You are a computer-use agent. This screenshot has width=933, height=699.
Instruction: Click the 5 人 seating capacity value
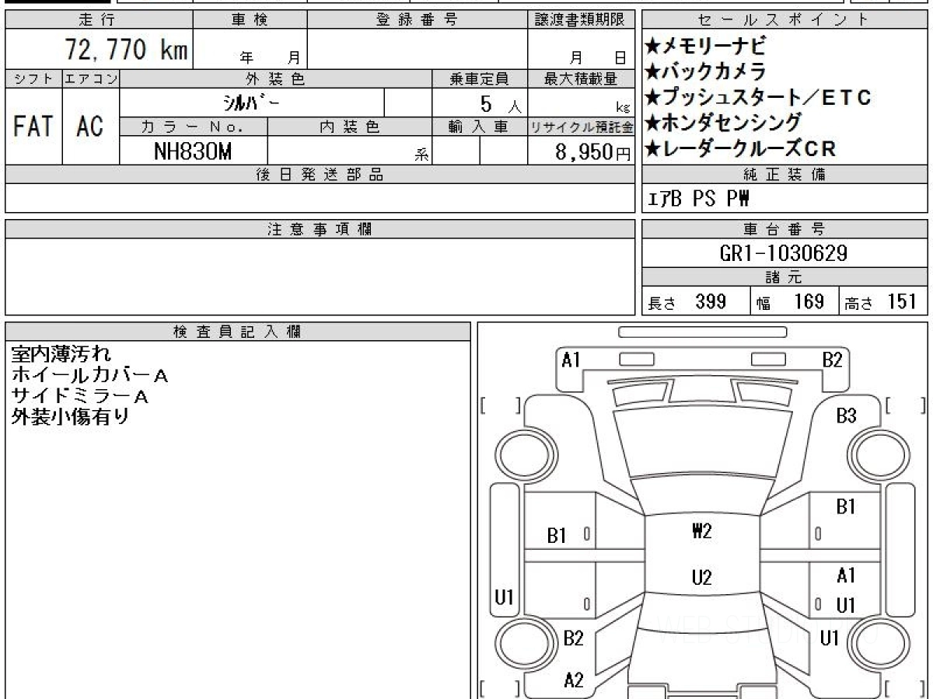[x=501, y=103]
